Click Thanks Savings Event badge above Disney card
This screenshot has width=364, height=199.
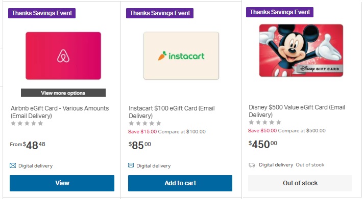click(280, 12)
